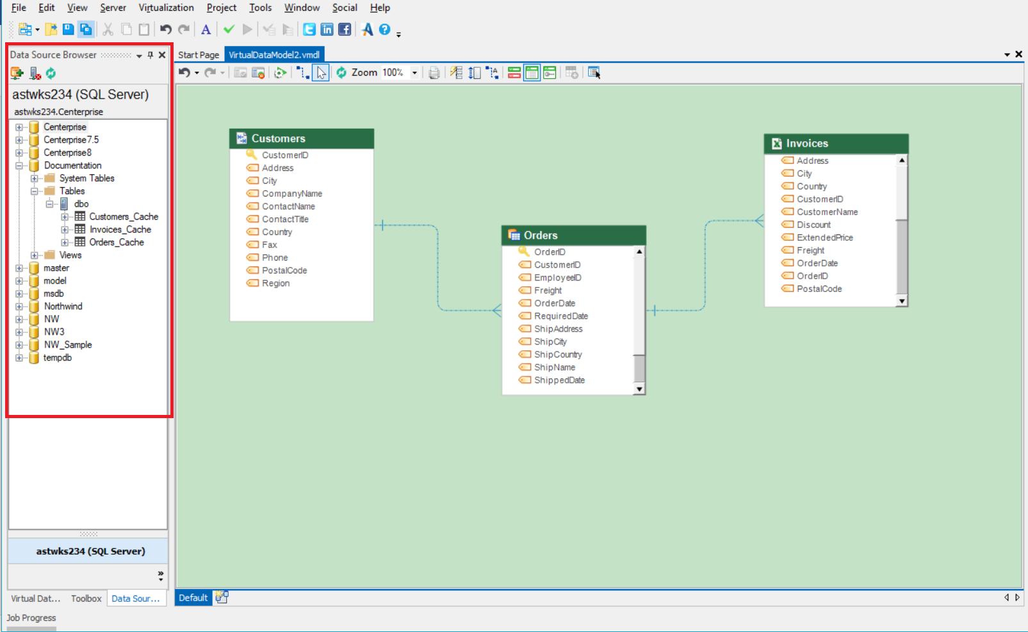Click the green checkmark verify icon

pyautogui.click(x=229, y=29)
